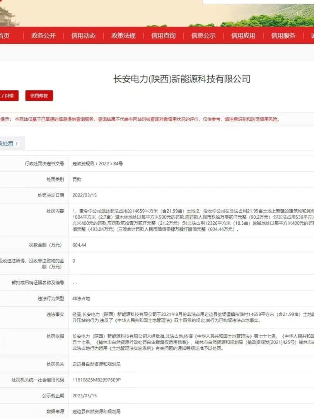Open 信用服务 navigation item
The width and height of the screenshot is (314, 419).
click(283, 36)
